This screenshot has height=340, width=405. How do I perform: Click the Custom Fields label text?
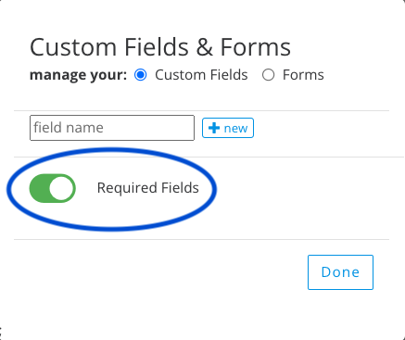[201, 75]
